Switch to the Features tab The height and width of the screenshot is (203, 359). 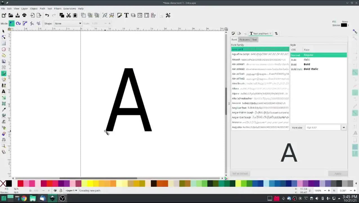(x=244, y=39)
